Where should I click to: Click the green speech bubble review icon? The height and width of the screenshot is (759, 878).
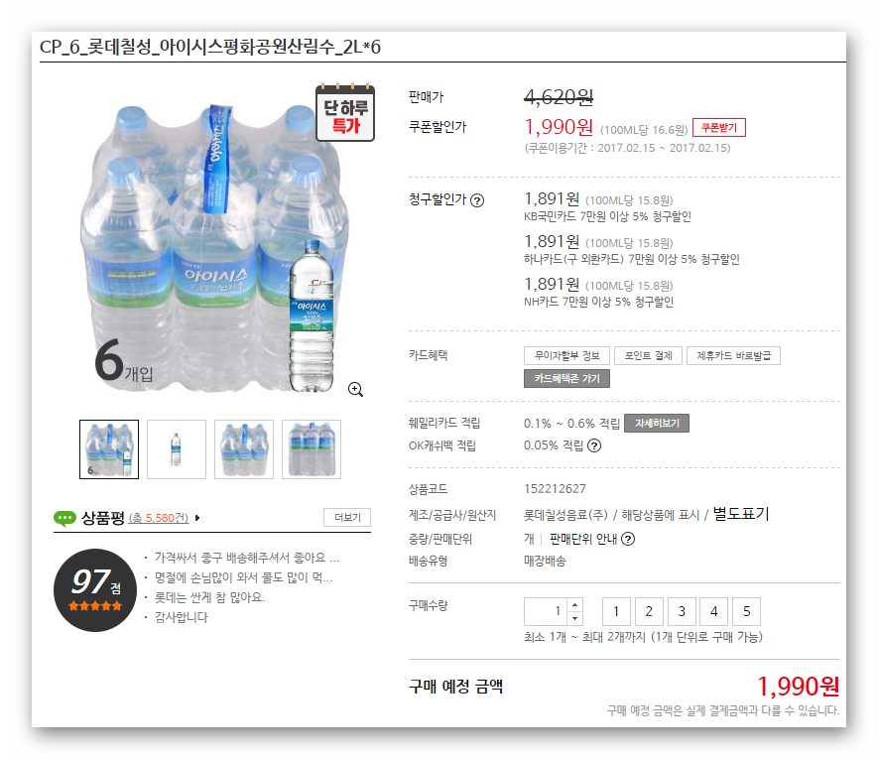pos(64,518)
